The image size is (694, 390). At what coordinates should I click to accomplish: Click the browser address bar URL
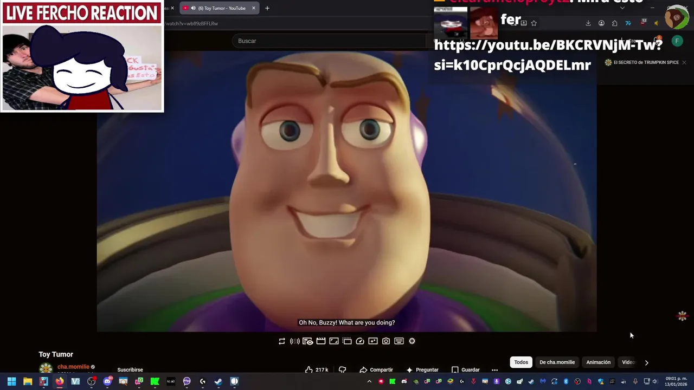(191, 24)
